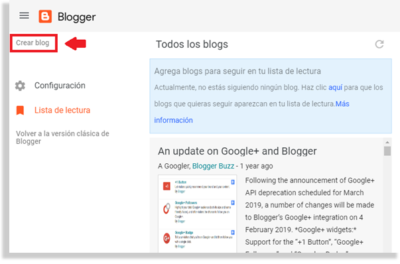400x264 pixels.
Task: Click Volver a la versión clásica de Blogger
Action: (x=62, y=137)
